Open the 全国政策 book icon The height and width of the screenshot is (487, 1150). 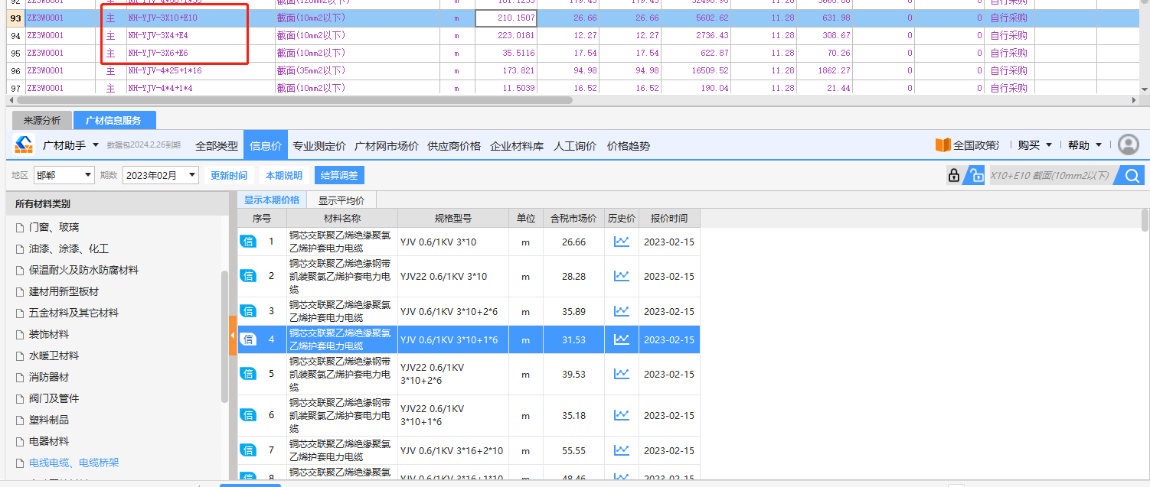943,145
